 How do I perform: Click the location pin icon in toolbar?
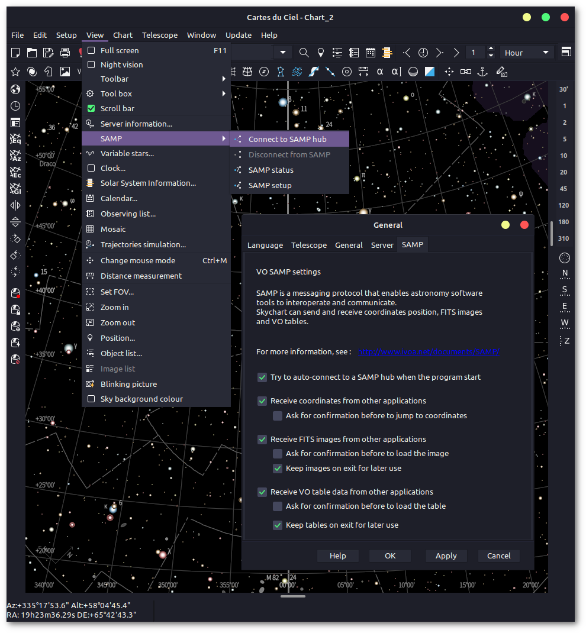pos(321,53)
